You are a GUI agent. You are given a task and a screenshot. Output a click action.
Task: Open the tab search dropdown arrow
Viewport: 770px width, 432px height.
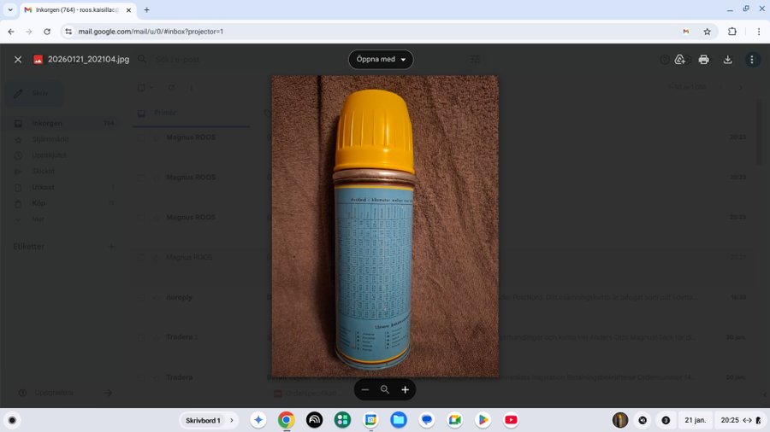(x=10, y=9)
